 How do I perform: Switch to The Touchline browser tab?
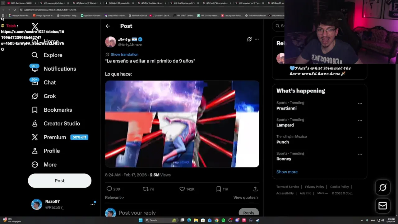(x=151, y=3)
